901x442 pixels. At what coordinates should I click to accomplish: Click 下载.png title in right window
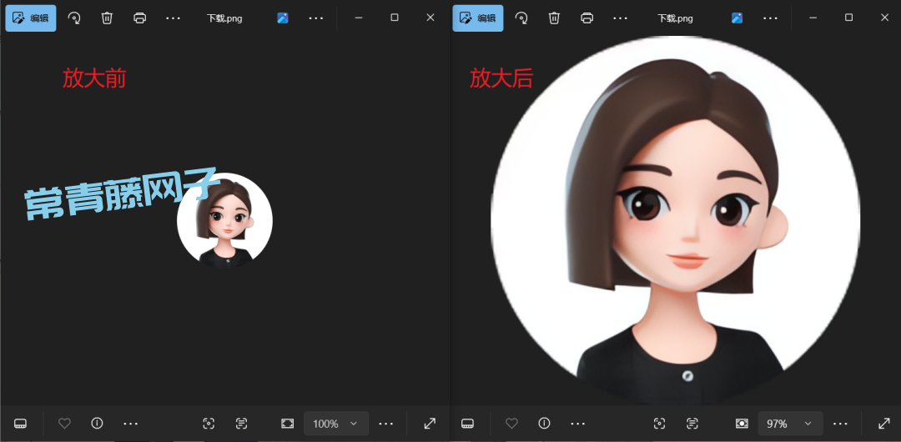click(675, 18)
